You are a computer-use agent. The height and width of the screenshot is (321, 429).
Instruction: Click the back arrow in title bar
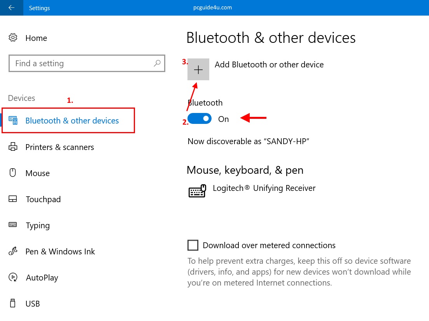(x=11, y=8)
